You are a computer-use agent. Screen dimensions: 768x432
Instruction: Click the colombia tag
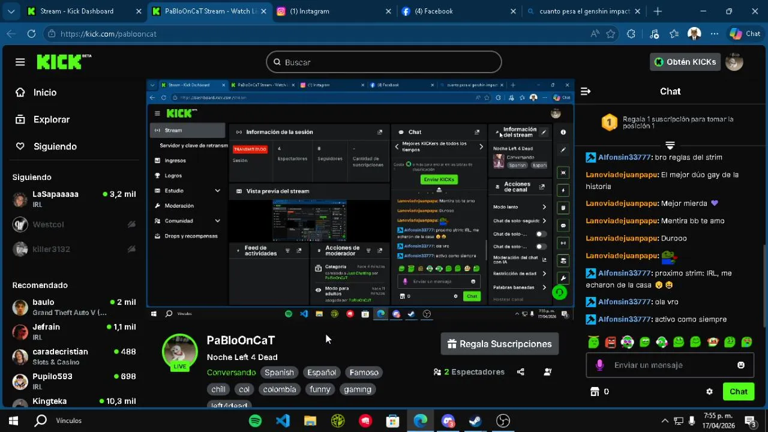(279, 389)
